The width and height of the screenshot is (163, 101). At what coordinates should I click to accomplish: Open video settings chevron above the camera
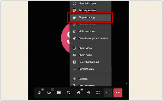pos(52,89)
